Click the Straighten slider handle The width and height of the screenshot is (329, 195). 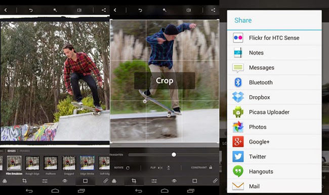(x=174, y=154)
